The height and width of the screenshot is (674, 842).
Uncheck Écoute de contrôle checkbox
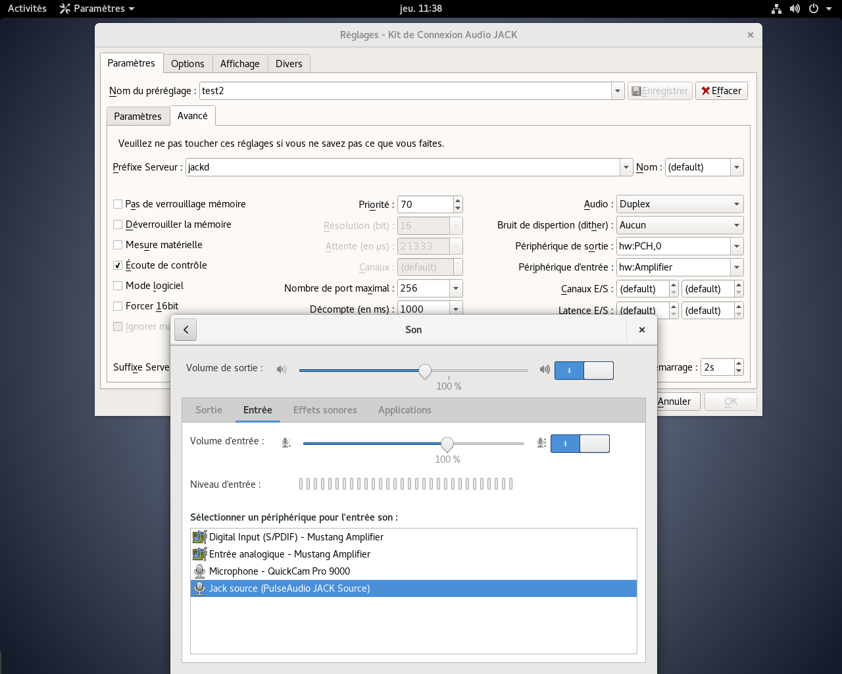[x=118, y=265]
